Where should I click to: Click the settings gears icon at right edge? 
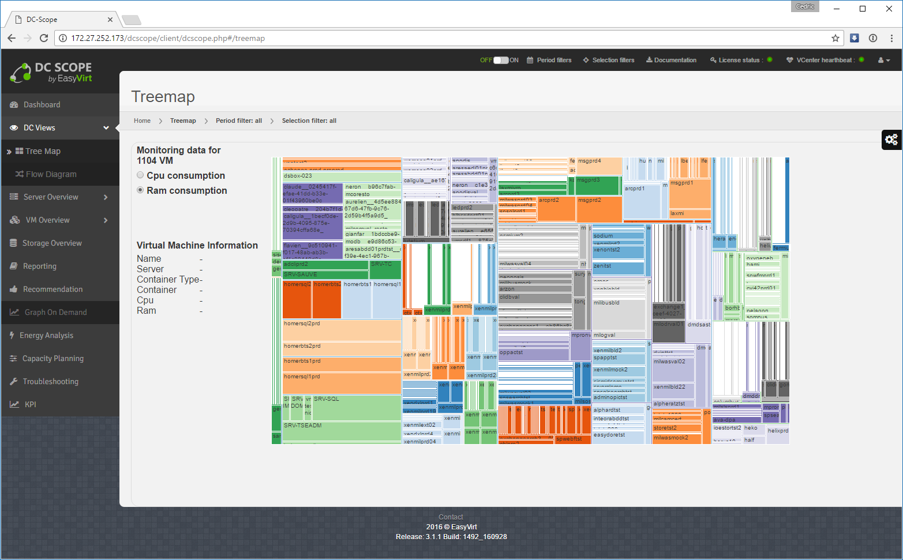coord(891,140)
